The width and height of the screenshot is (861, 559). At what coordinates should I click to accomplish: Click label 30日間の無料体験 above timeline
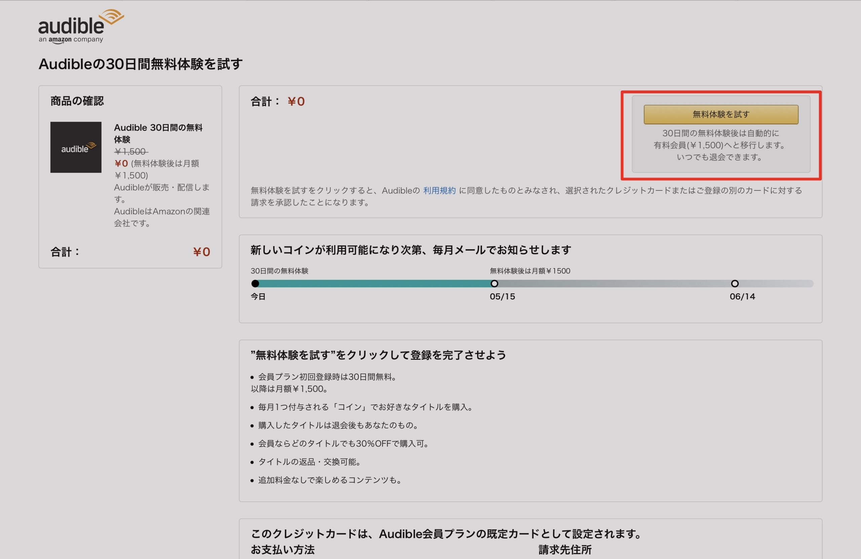[x=279, y=271]
